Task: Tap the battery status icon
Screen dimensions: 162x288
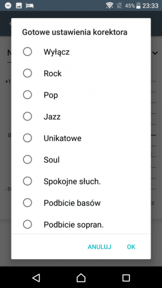Action: point(139,5)
